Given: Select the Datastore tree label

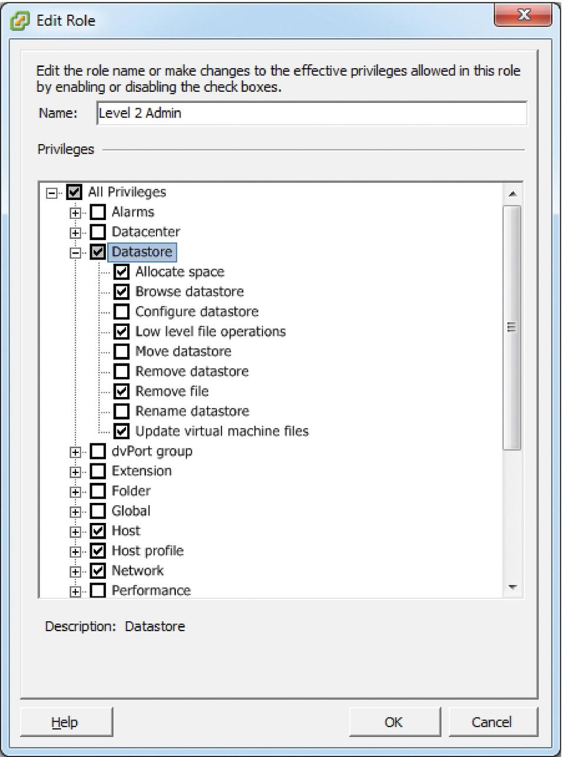Looking at the screenshot, I should (142, 252).
